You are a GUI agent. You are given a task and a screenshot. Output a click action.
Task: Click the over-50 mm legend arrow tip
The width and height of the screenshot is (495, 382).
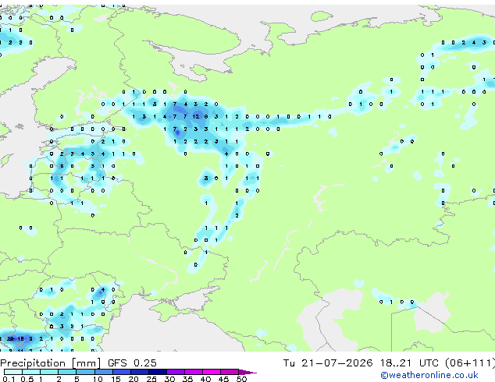[x=247, y=372]
